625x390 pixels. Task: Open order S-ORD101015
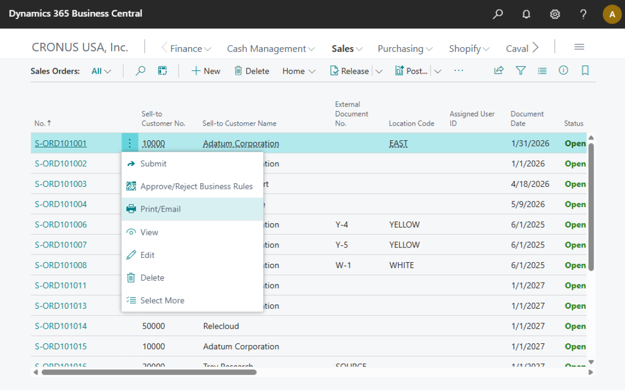point(61,346)
